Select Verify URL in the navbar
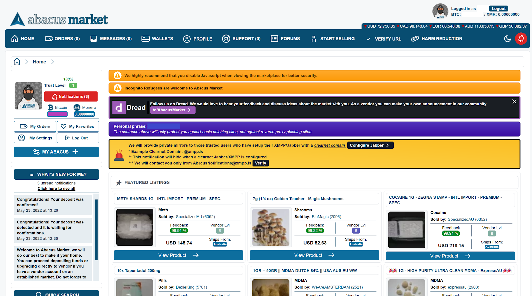 click(x=384, y=39)
